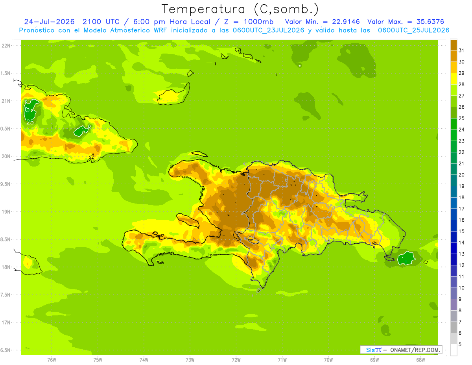Click the "21N" latitude label
The image size is (472, 365).
(6, 101)
